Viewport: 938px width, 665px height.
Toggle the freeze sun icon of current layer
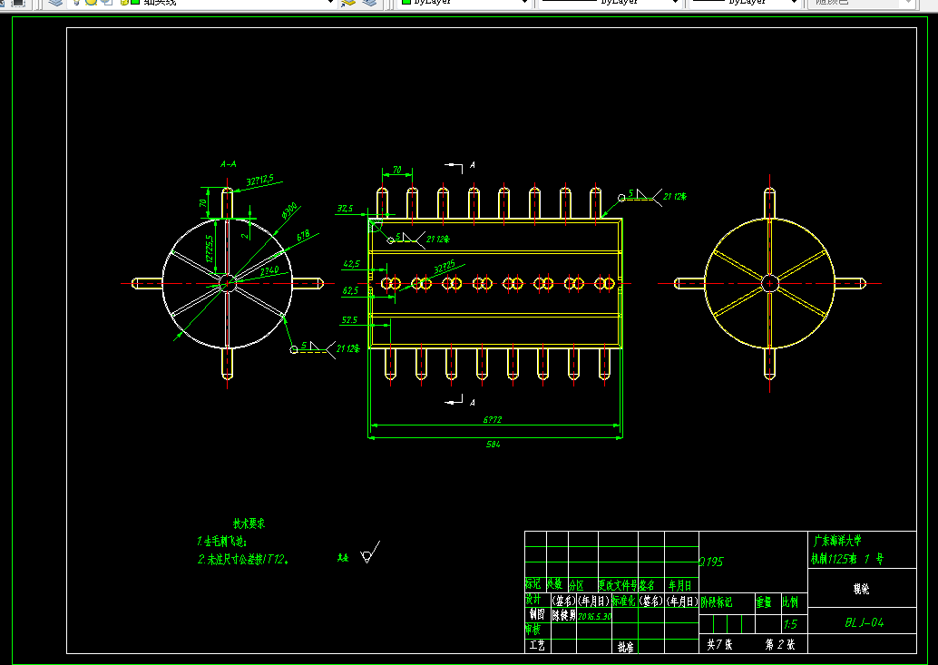tap(91, 2)
